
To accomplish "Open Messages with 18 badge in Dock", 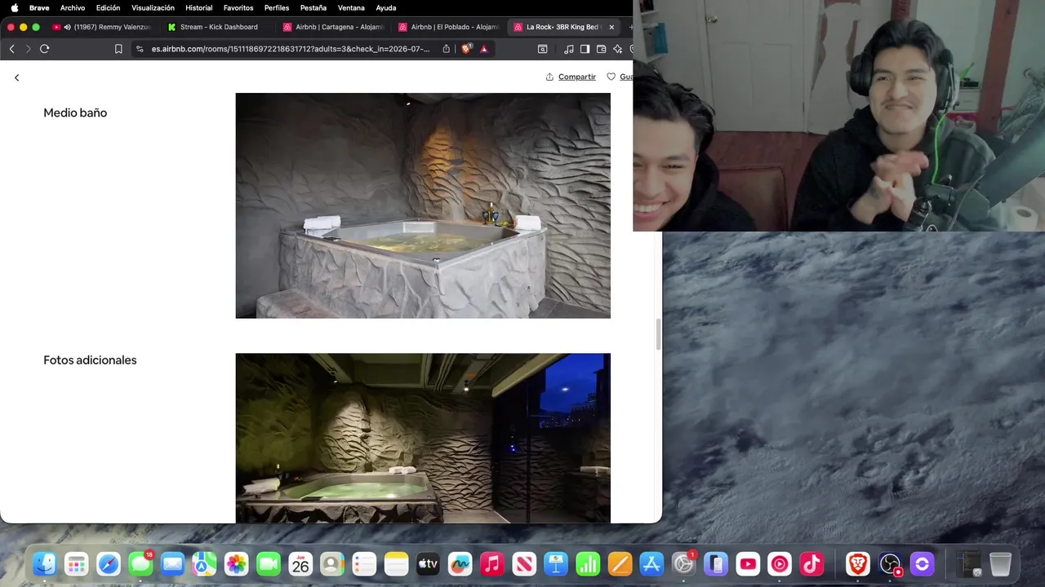I will (x=140, y=564).
